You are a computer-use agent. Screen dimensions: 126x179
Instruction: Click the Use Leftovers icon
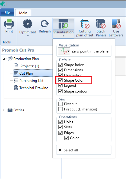(116, 24)
